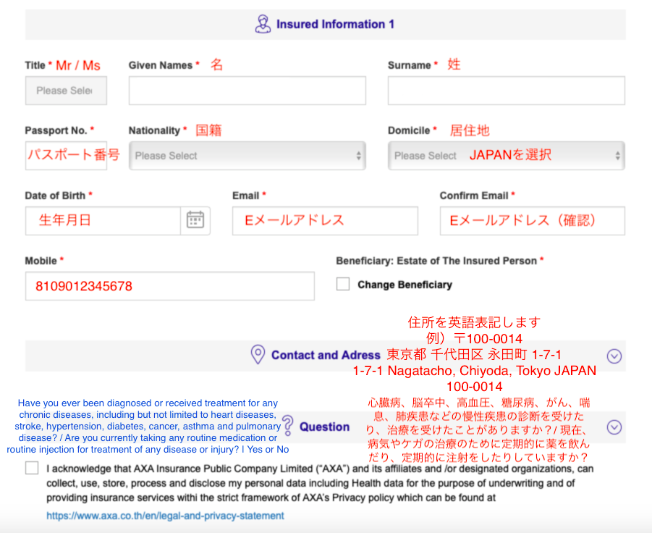Viewport: 652px width, 533px height.
Task: Focus the Passport No. field
Action: coord(66,156)
